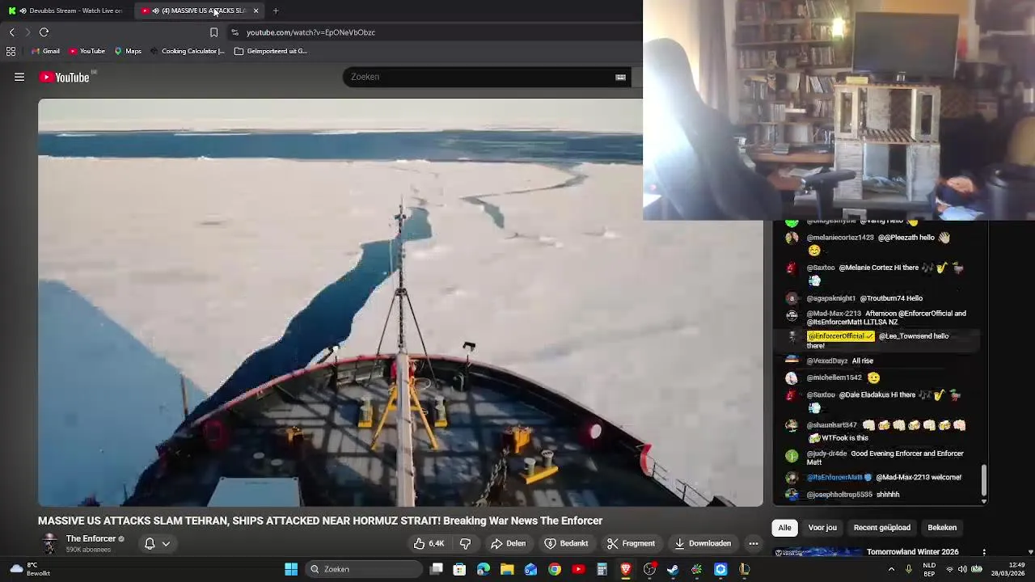Screen dimensions: 1035x582
Task: Like the video with 6,4K likes
Action: tap(429, 543)
